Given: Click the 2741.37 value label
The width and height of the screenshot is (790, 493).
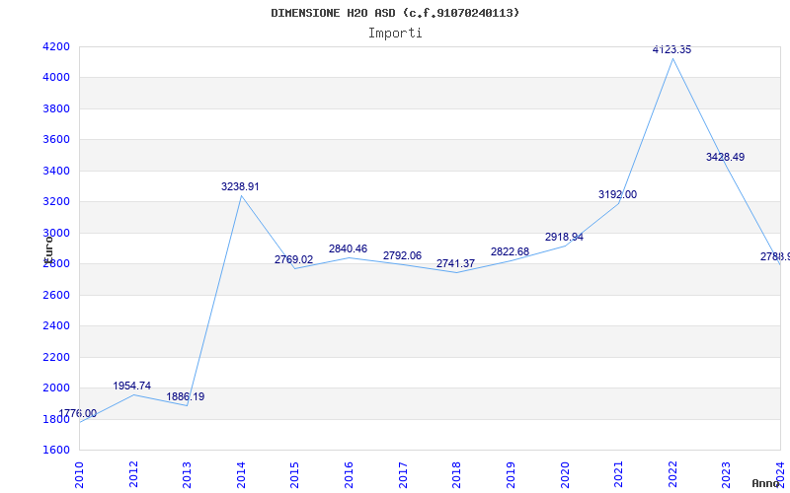Looking at the screenshot, I should [455, 263].
